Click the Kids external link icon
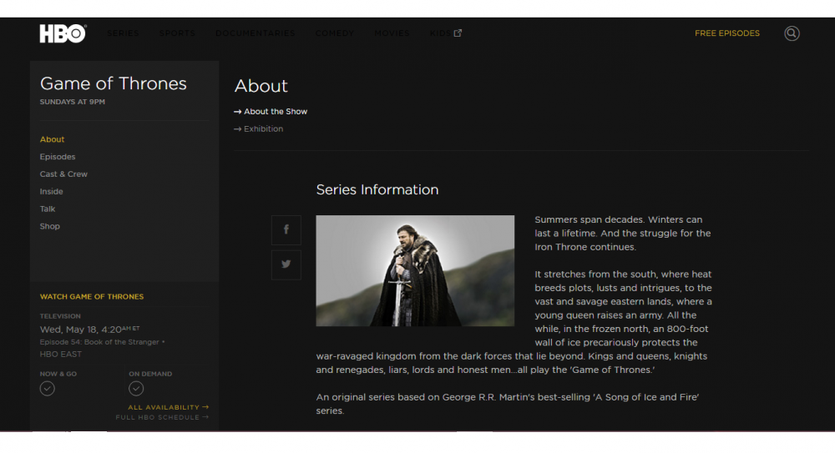The image size is (835, 453). click(458, 33)
